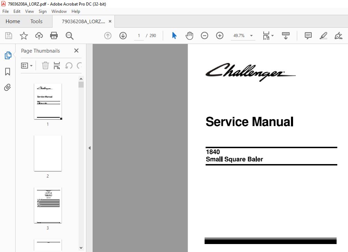348x252 pixels.
Task: Open the Attachments paperclip panel
Action: (x=8, y=88)
